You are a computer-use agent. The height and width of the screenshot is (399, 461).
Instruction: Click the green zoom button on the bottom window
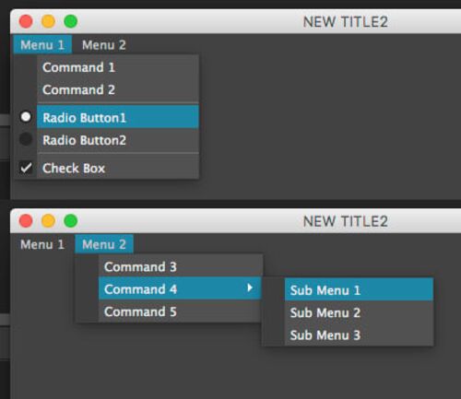(71, 221)
